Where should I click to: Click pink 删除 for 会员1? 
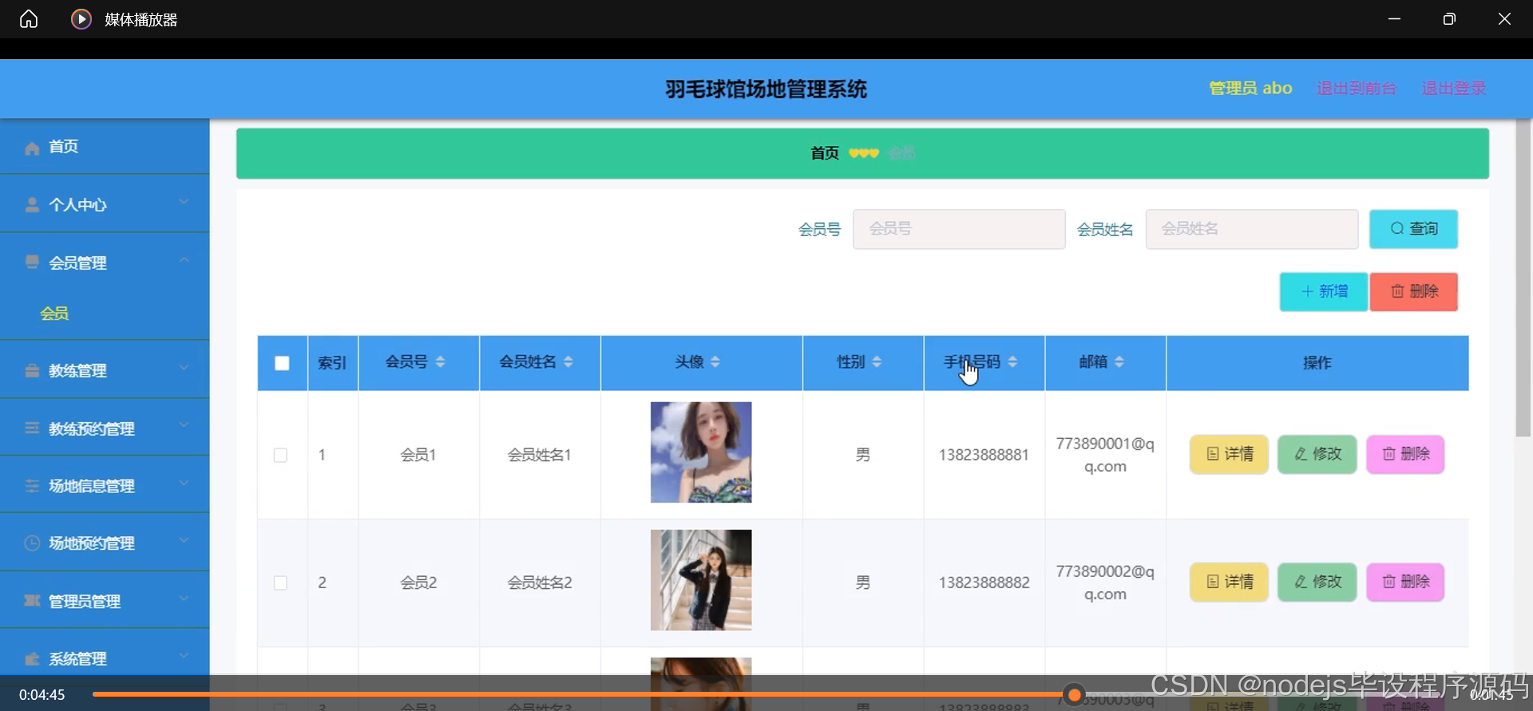tap(1405, 454)
